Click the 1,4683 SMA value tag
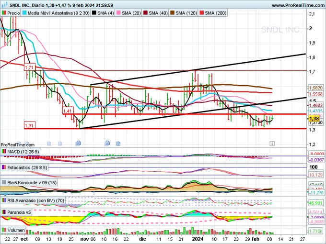The height and width of the screenshot is (244, 326). click(x=315, y=106)
